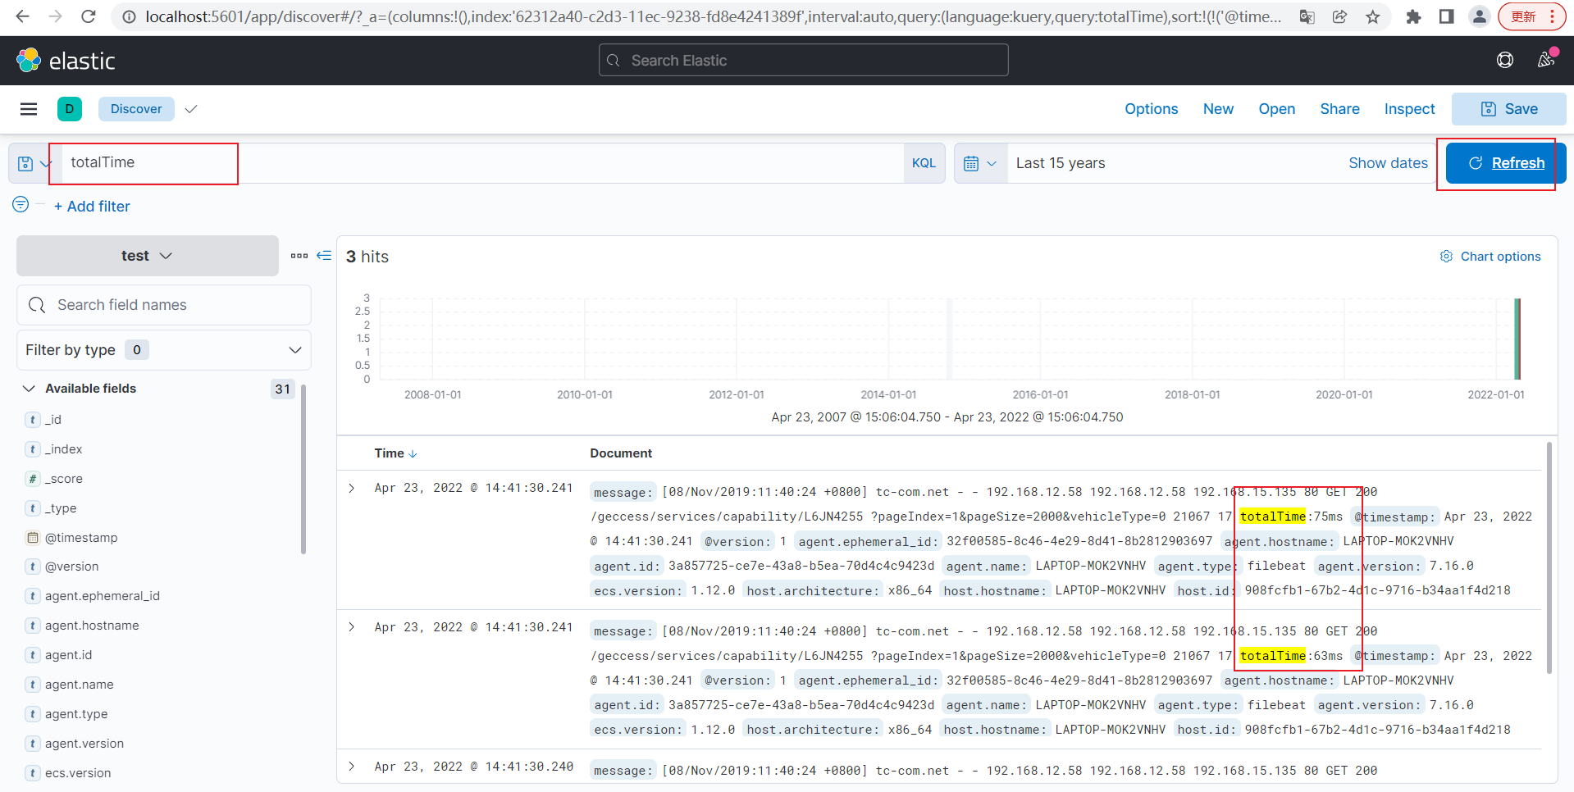Select the agent.hostname field in sidebar
Image resolution: width=1574 pixels, height=792 pixels.
[92, 626]
